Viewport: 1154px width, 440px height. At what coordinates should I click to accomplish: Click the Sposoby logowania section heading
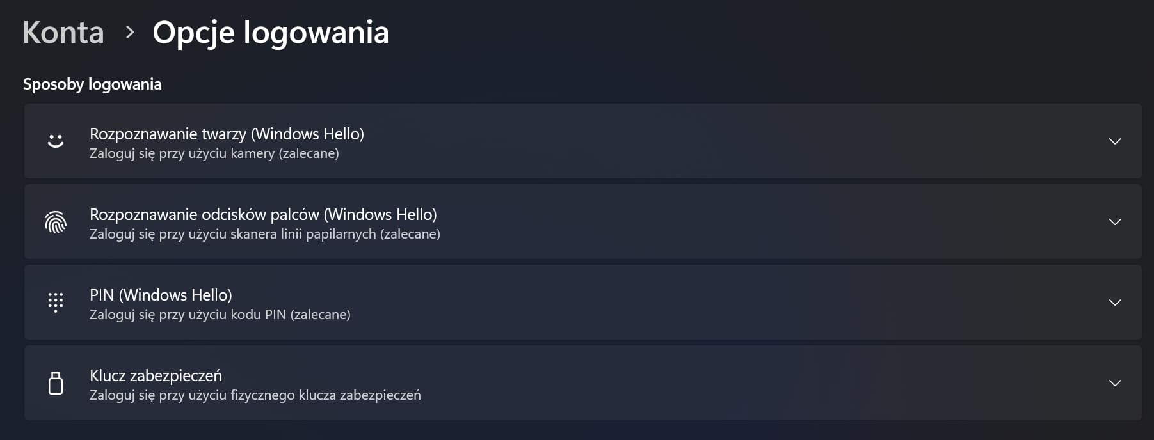coord(92,84)
